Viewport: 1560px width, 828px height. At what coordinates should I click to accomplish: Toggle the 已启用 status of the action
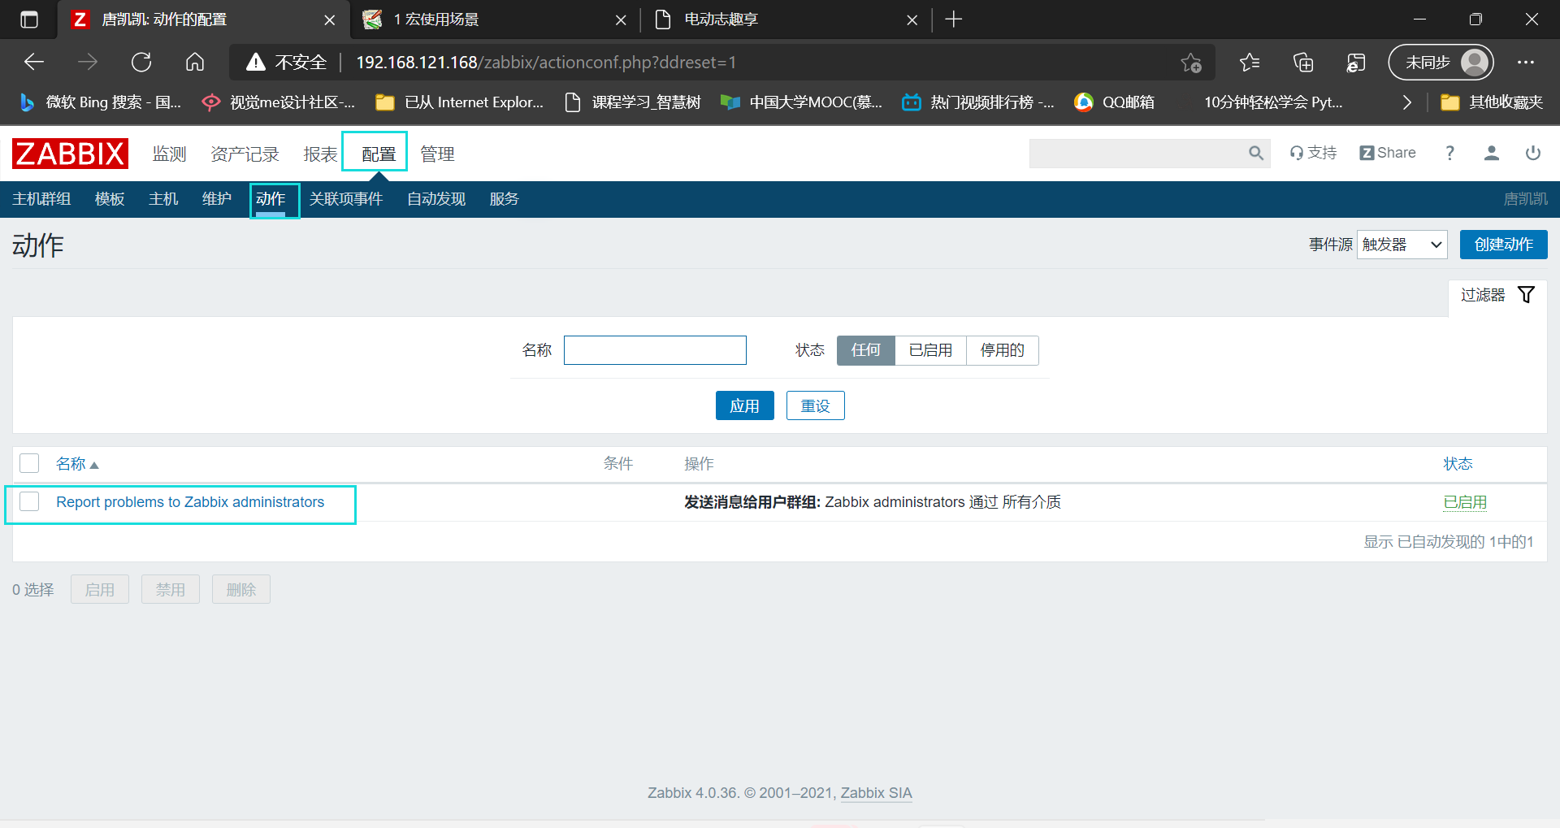click(1465, 502)
